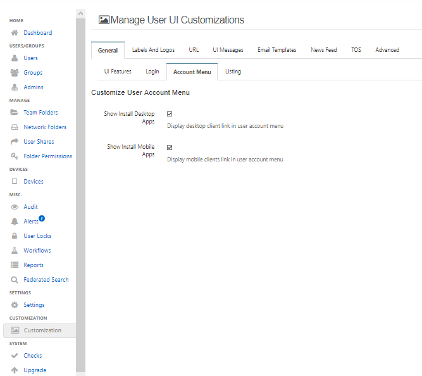Open Folder Permissions in sidebar
422x376 pixels.
(47, 156)
